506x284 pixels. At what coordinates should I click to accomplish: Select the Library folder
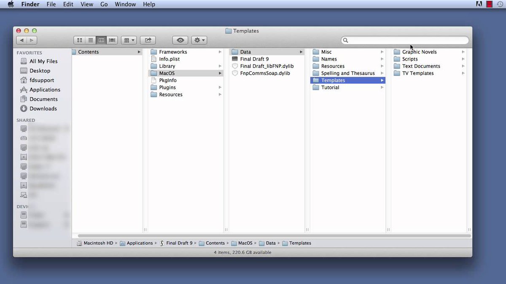(x=186, y=66)
